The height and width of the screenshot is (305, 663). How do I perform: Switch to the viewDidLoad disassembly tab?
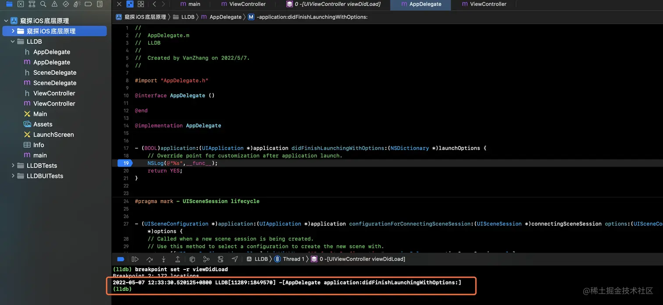[x=333, y=4]
